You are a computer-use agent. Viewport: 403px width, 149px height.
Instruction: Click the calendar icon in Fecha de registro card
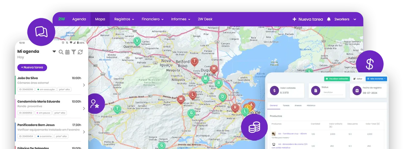[357, 91]
